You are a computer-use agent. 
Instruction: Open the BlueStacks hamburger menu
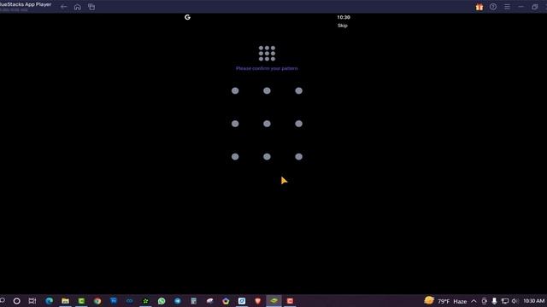click(507, 7)
